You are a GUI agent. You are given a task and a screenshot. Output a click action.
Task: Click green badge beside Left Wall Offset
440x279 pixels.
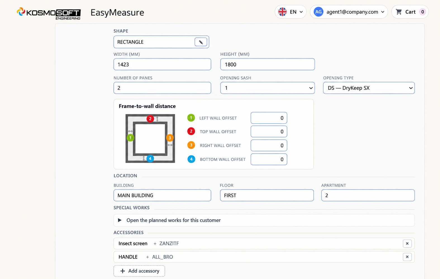click(191, 118)
